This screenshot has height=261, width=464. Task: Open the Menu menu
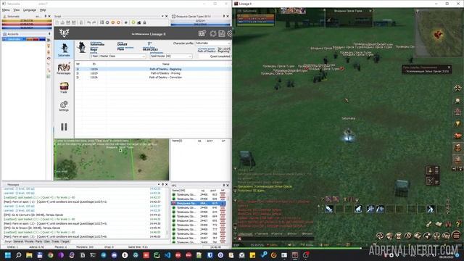[x=6, y=10]
